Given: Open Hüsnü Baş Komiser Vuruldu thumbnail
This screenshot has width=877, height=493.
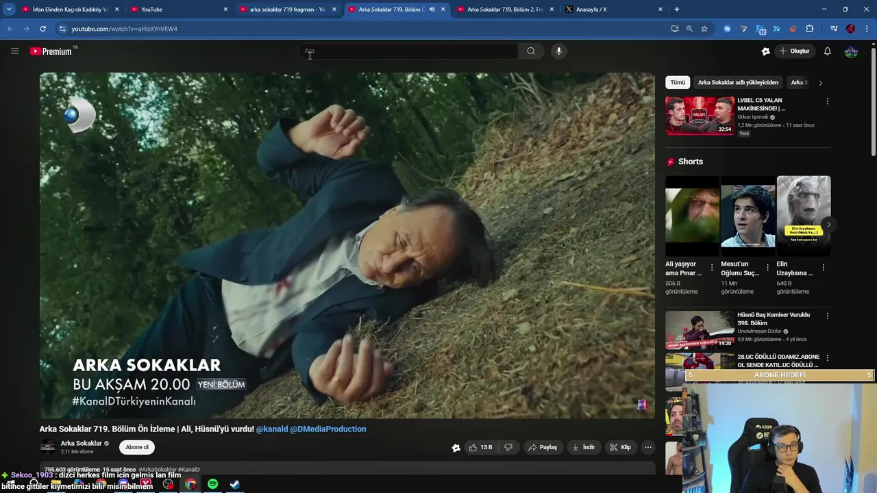Looking at the screenshot, I should [700, 330].
